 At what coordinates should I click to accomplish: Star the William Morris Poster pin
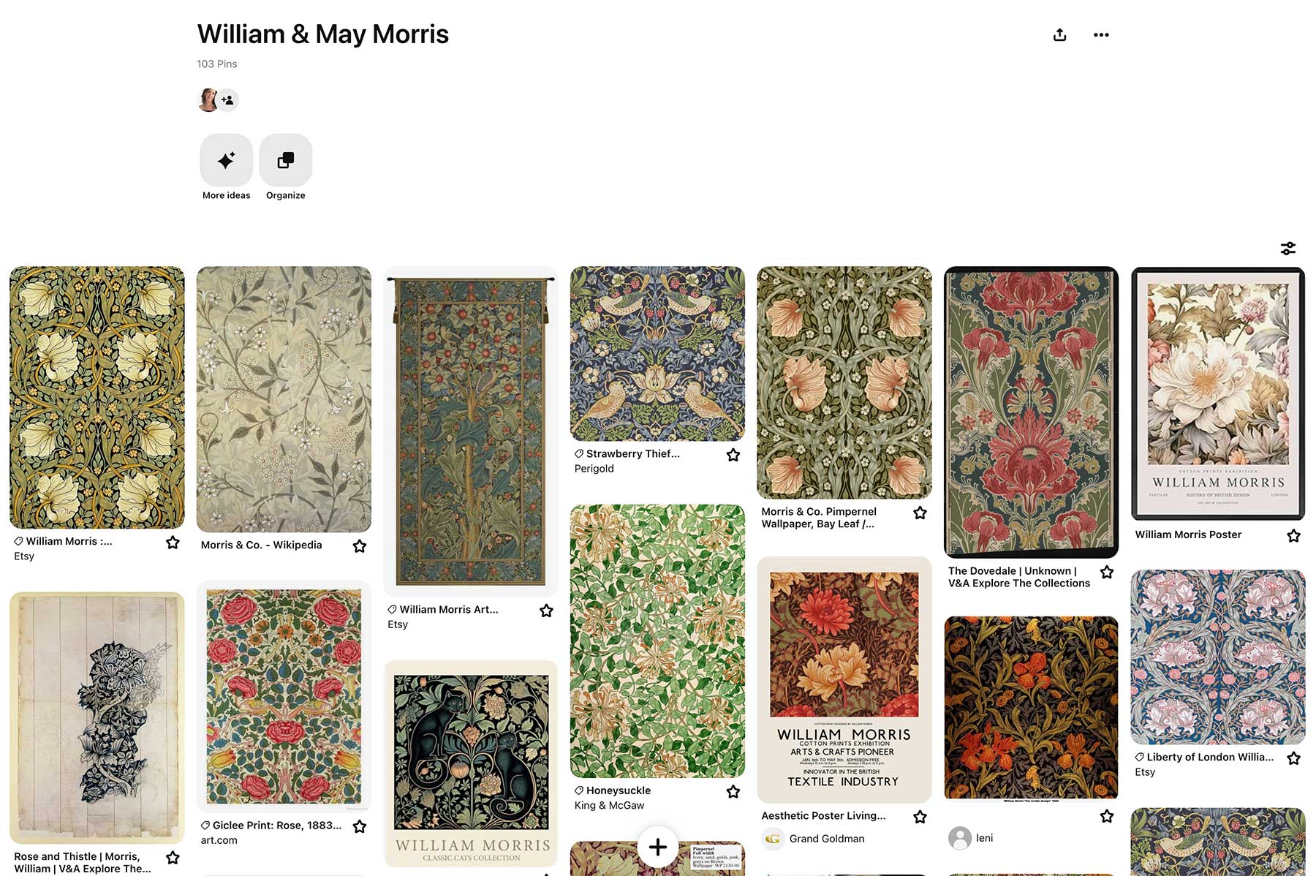[1293, 536]
